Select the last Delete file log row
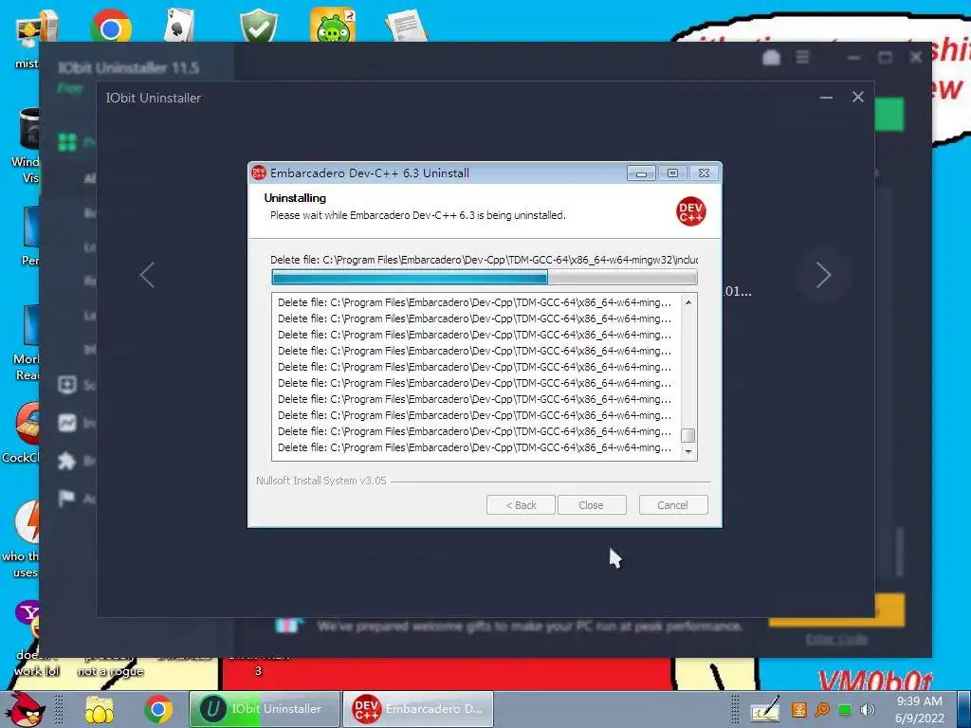The width and height of the screenshot is (971, 728). click(x=475, y=447)
